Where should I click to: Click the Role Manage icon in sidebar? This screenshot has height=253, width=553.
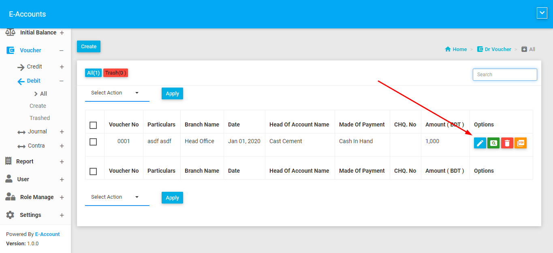[x=11, y=197]
